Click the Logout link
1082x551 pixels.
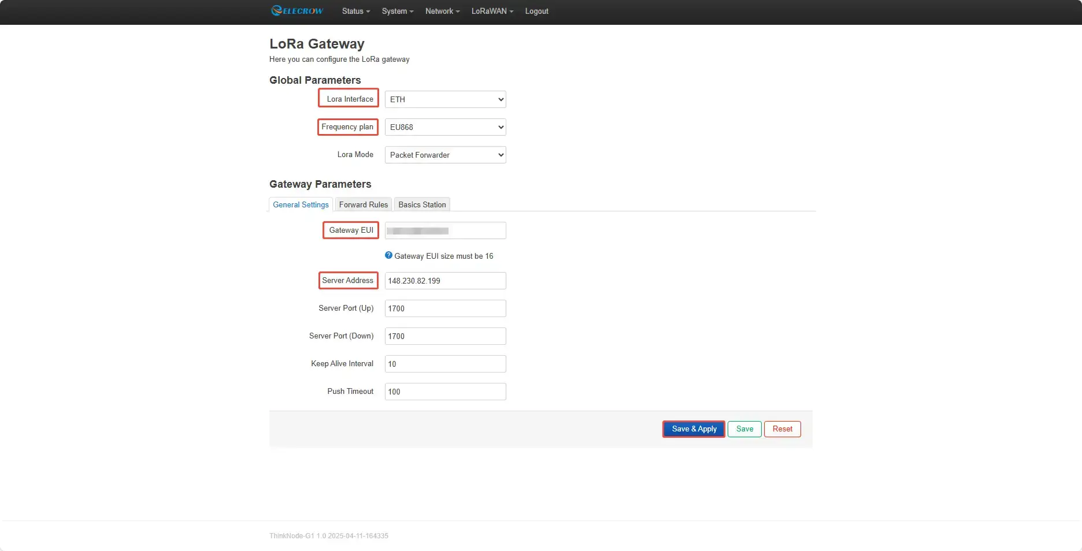point(536,11)
